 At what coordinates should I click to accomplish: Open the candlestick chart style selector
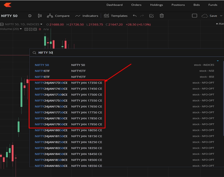[40, 16]
